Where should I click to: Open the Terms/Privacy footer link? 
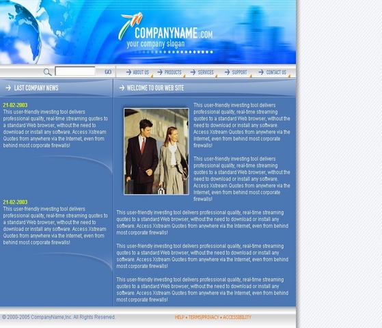point(204,317)
